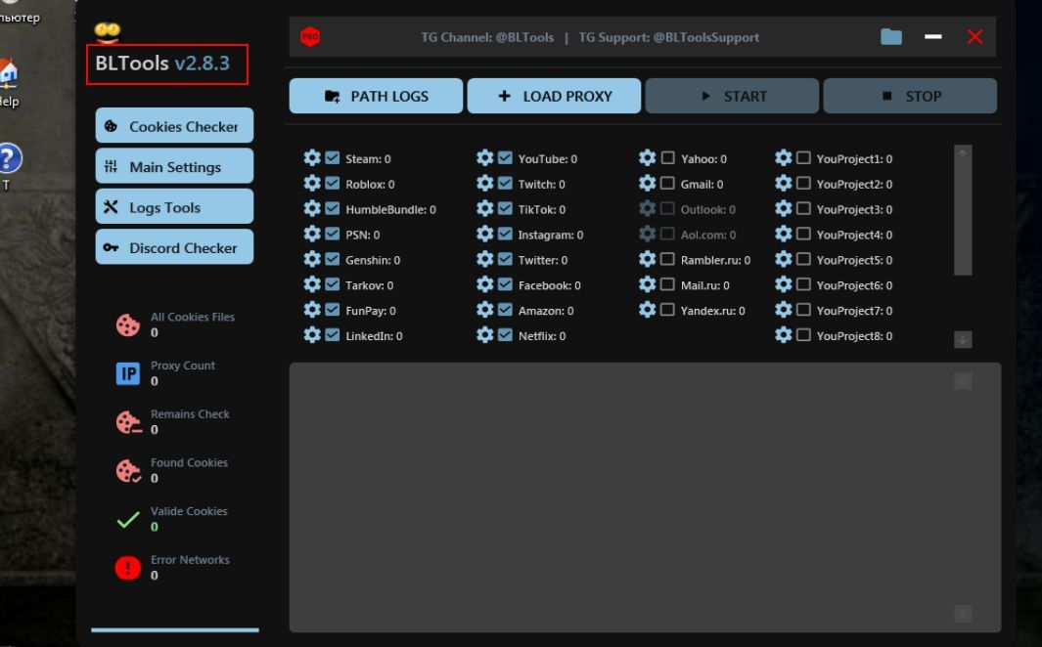Open the settings gear for Steam
The image size is (1042, 647).
312,158
